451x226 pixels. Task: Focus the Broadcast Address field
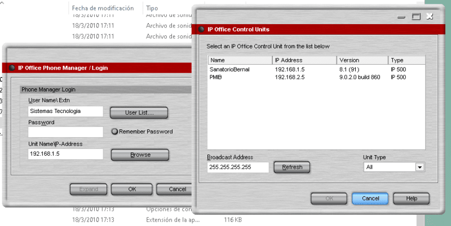[238, 168]
